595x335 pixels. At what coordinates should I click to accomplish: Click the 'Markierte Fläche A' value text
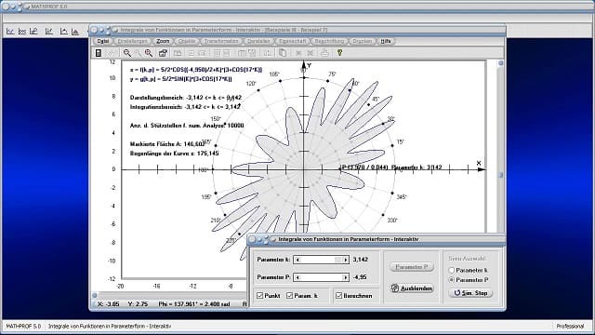167,144
